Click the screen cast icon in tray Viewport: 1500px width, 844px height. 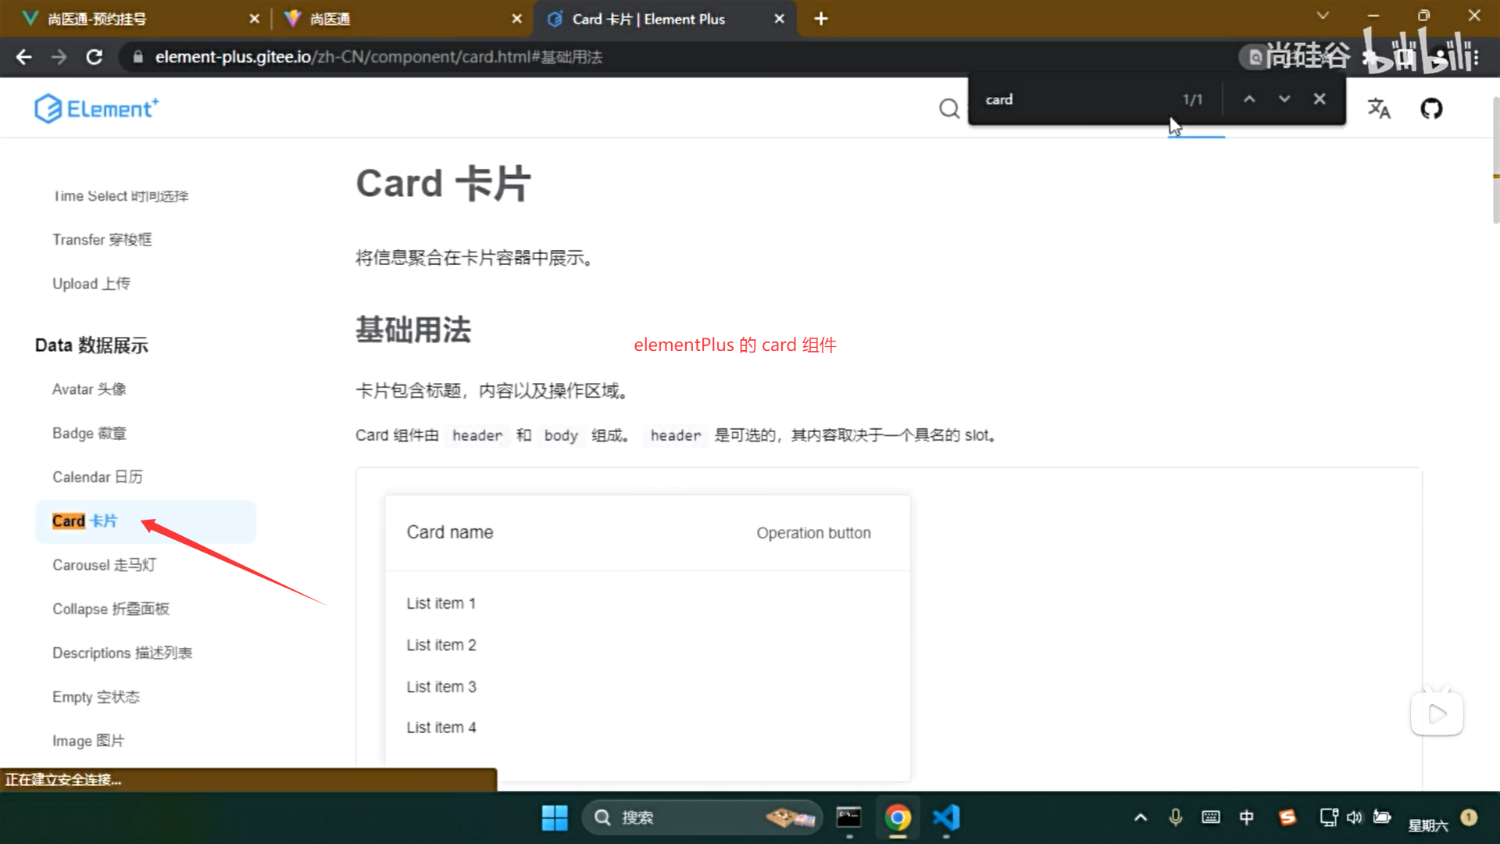[1327, 817]
